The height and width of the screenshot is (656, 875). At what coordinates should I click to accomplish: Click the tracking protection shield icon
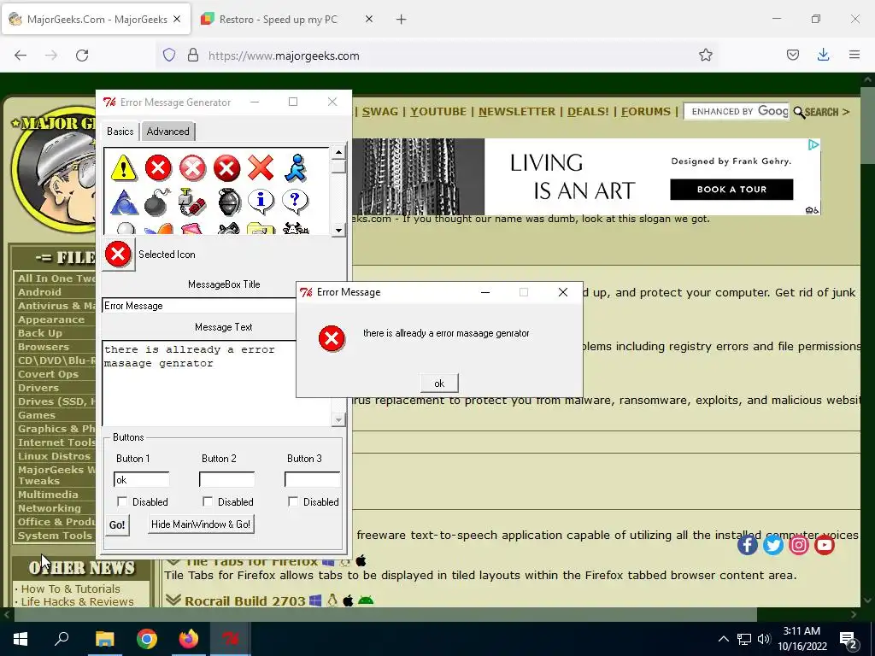pyautogui.click(x=169, y=55)
